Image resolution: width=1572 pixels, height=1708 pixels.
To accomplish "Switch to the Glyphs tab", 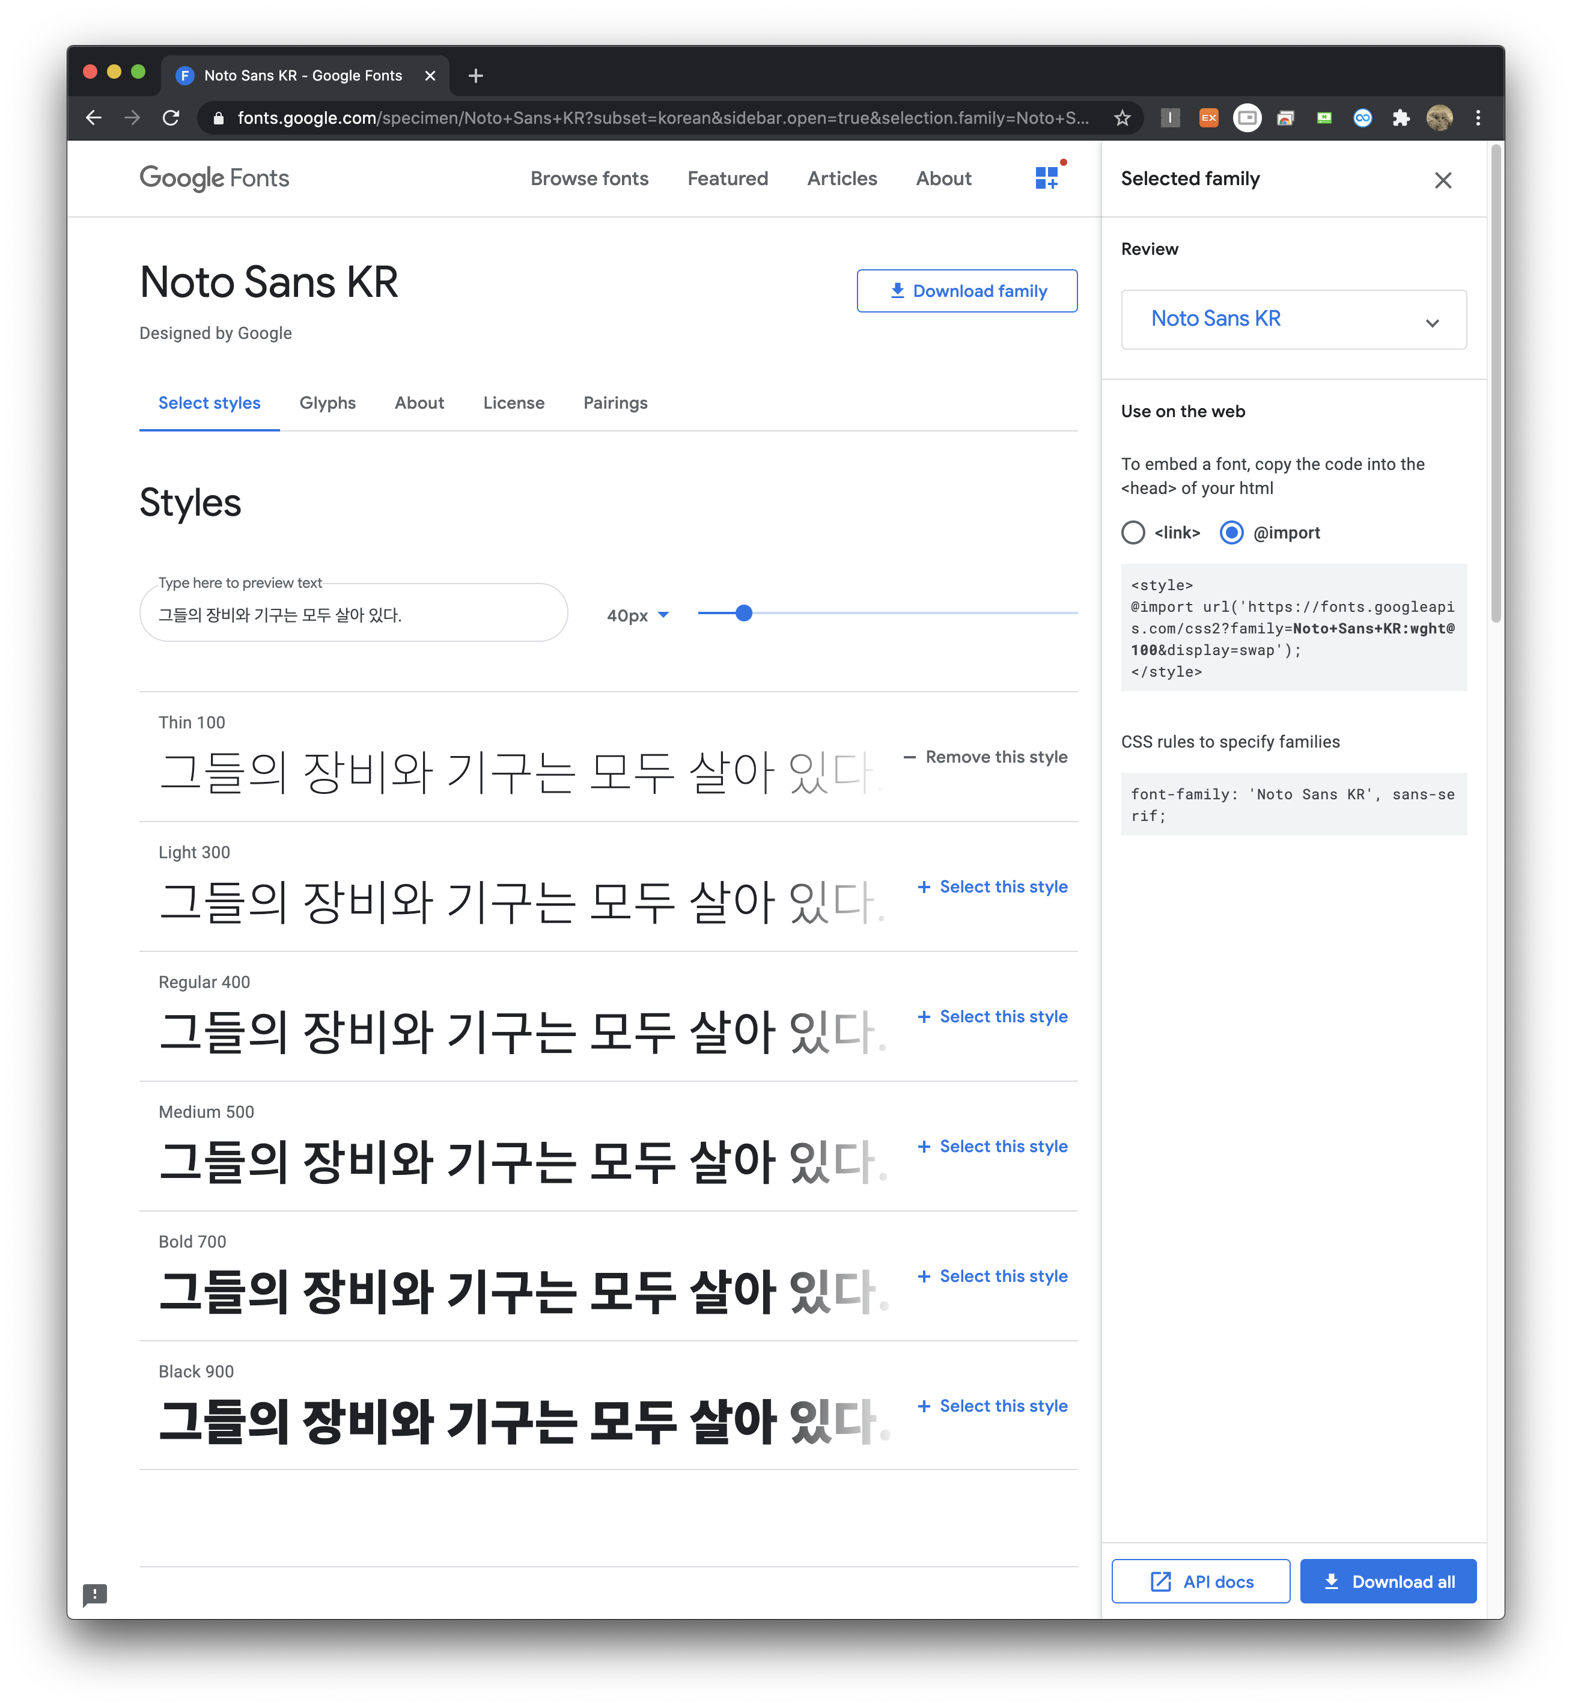I will click(327, 403).
